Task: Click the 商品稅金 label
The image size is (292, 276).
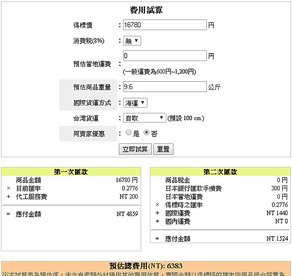Action: (x=178, y=180)
